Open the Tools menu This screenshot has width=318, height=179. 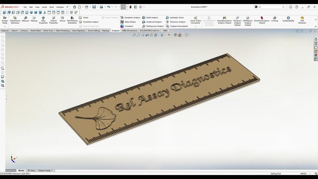pyautogui.click(x=52, y=7)
